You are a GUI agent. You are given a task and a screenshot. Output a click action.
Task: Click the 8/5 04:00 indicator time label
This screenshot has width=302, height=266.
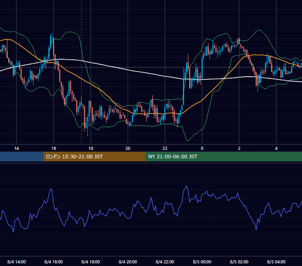[276, 262]
